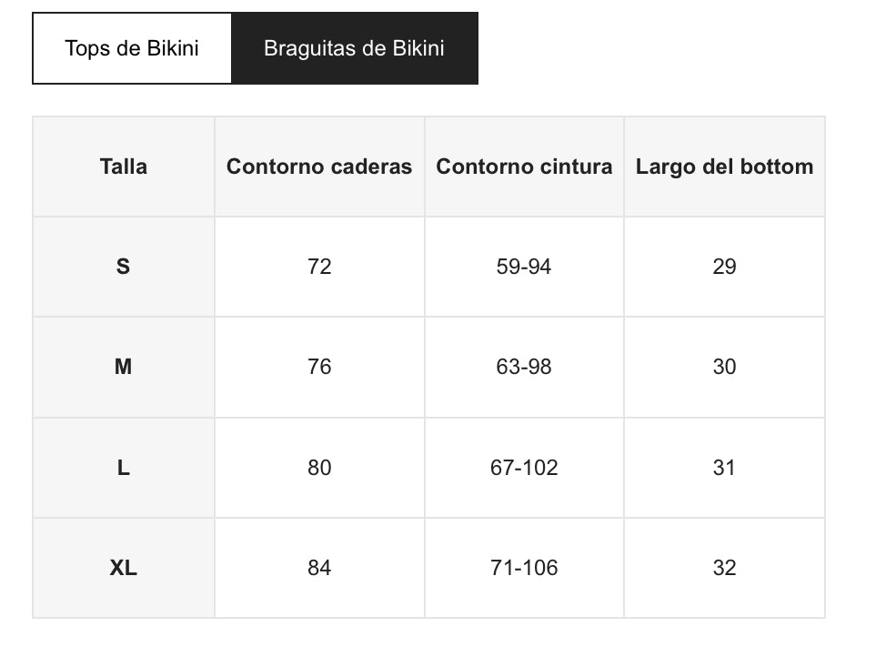Switch to the Tops de Bikini tab
The image size is (886, 647).
point(132,48)
